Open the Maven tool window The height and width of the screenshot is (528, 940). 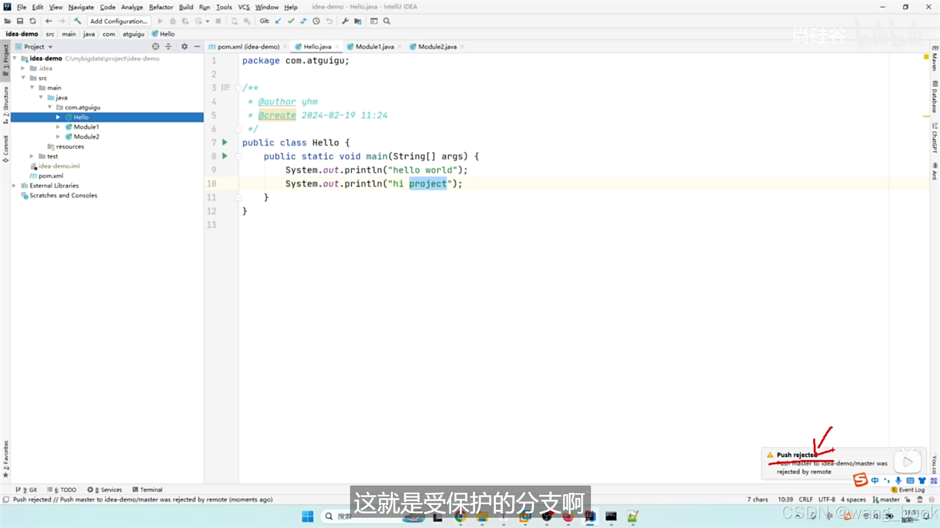pos(935,58)
